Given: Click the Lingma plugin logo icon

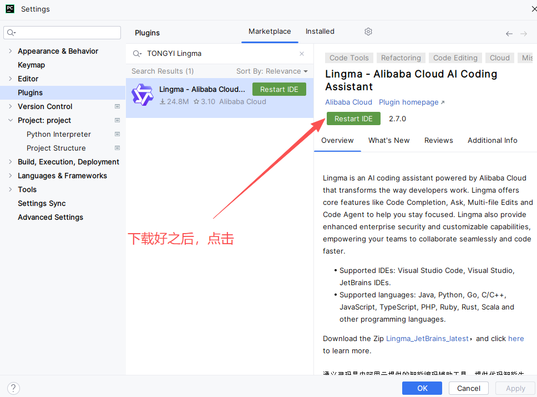Looking at the screenshot, I should click(142, 95).
